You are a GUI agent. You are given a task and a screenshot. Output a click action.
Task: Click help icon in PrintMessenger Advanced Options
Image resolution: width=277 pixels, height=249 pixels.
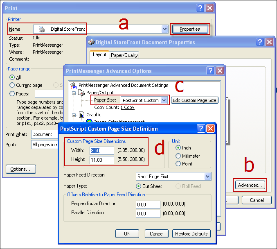point(210,71)
